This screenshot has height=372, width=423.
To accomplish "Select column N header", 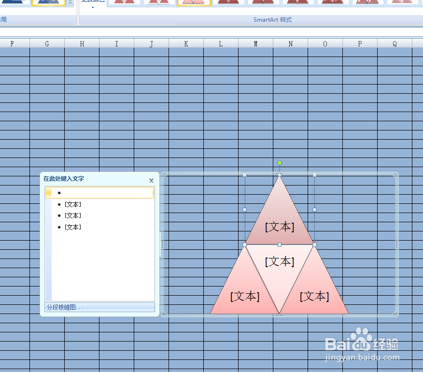I will click(290, 43).
